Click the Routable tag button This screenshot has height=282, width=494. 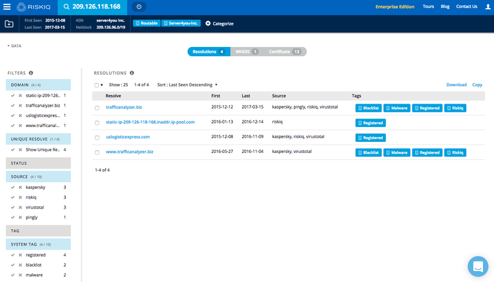click(147, 23)
